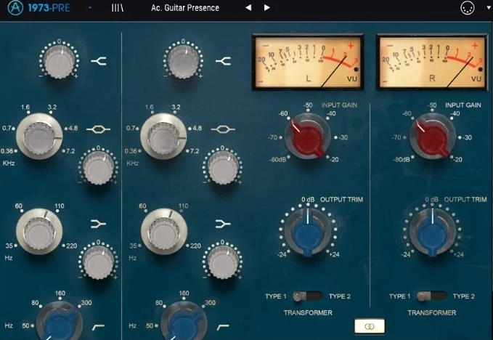The image size is (493, 340).
Task: Toggle left channel transformer type switch
Action: [x=312, y=296]
